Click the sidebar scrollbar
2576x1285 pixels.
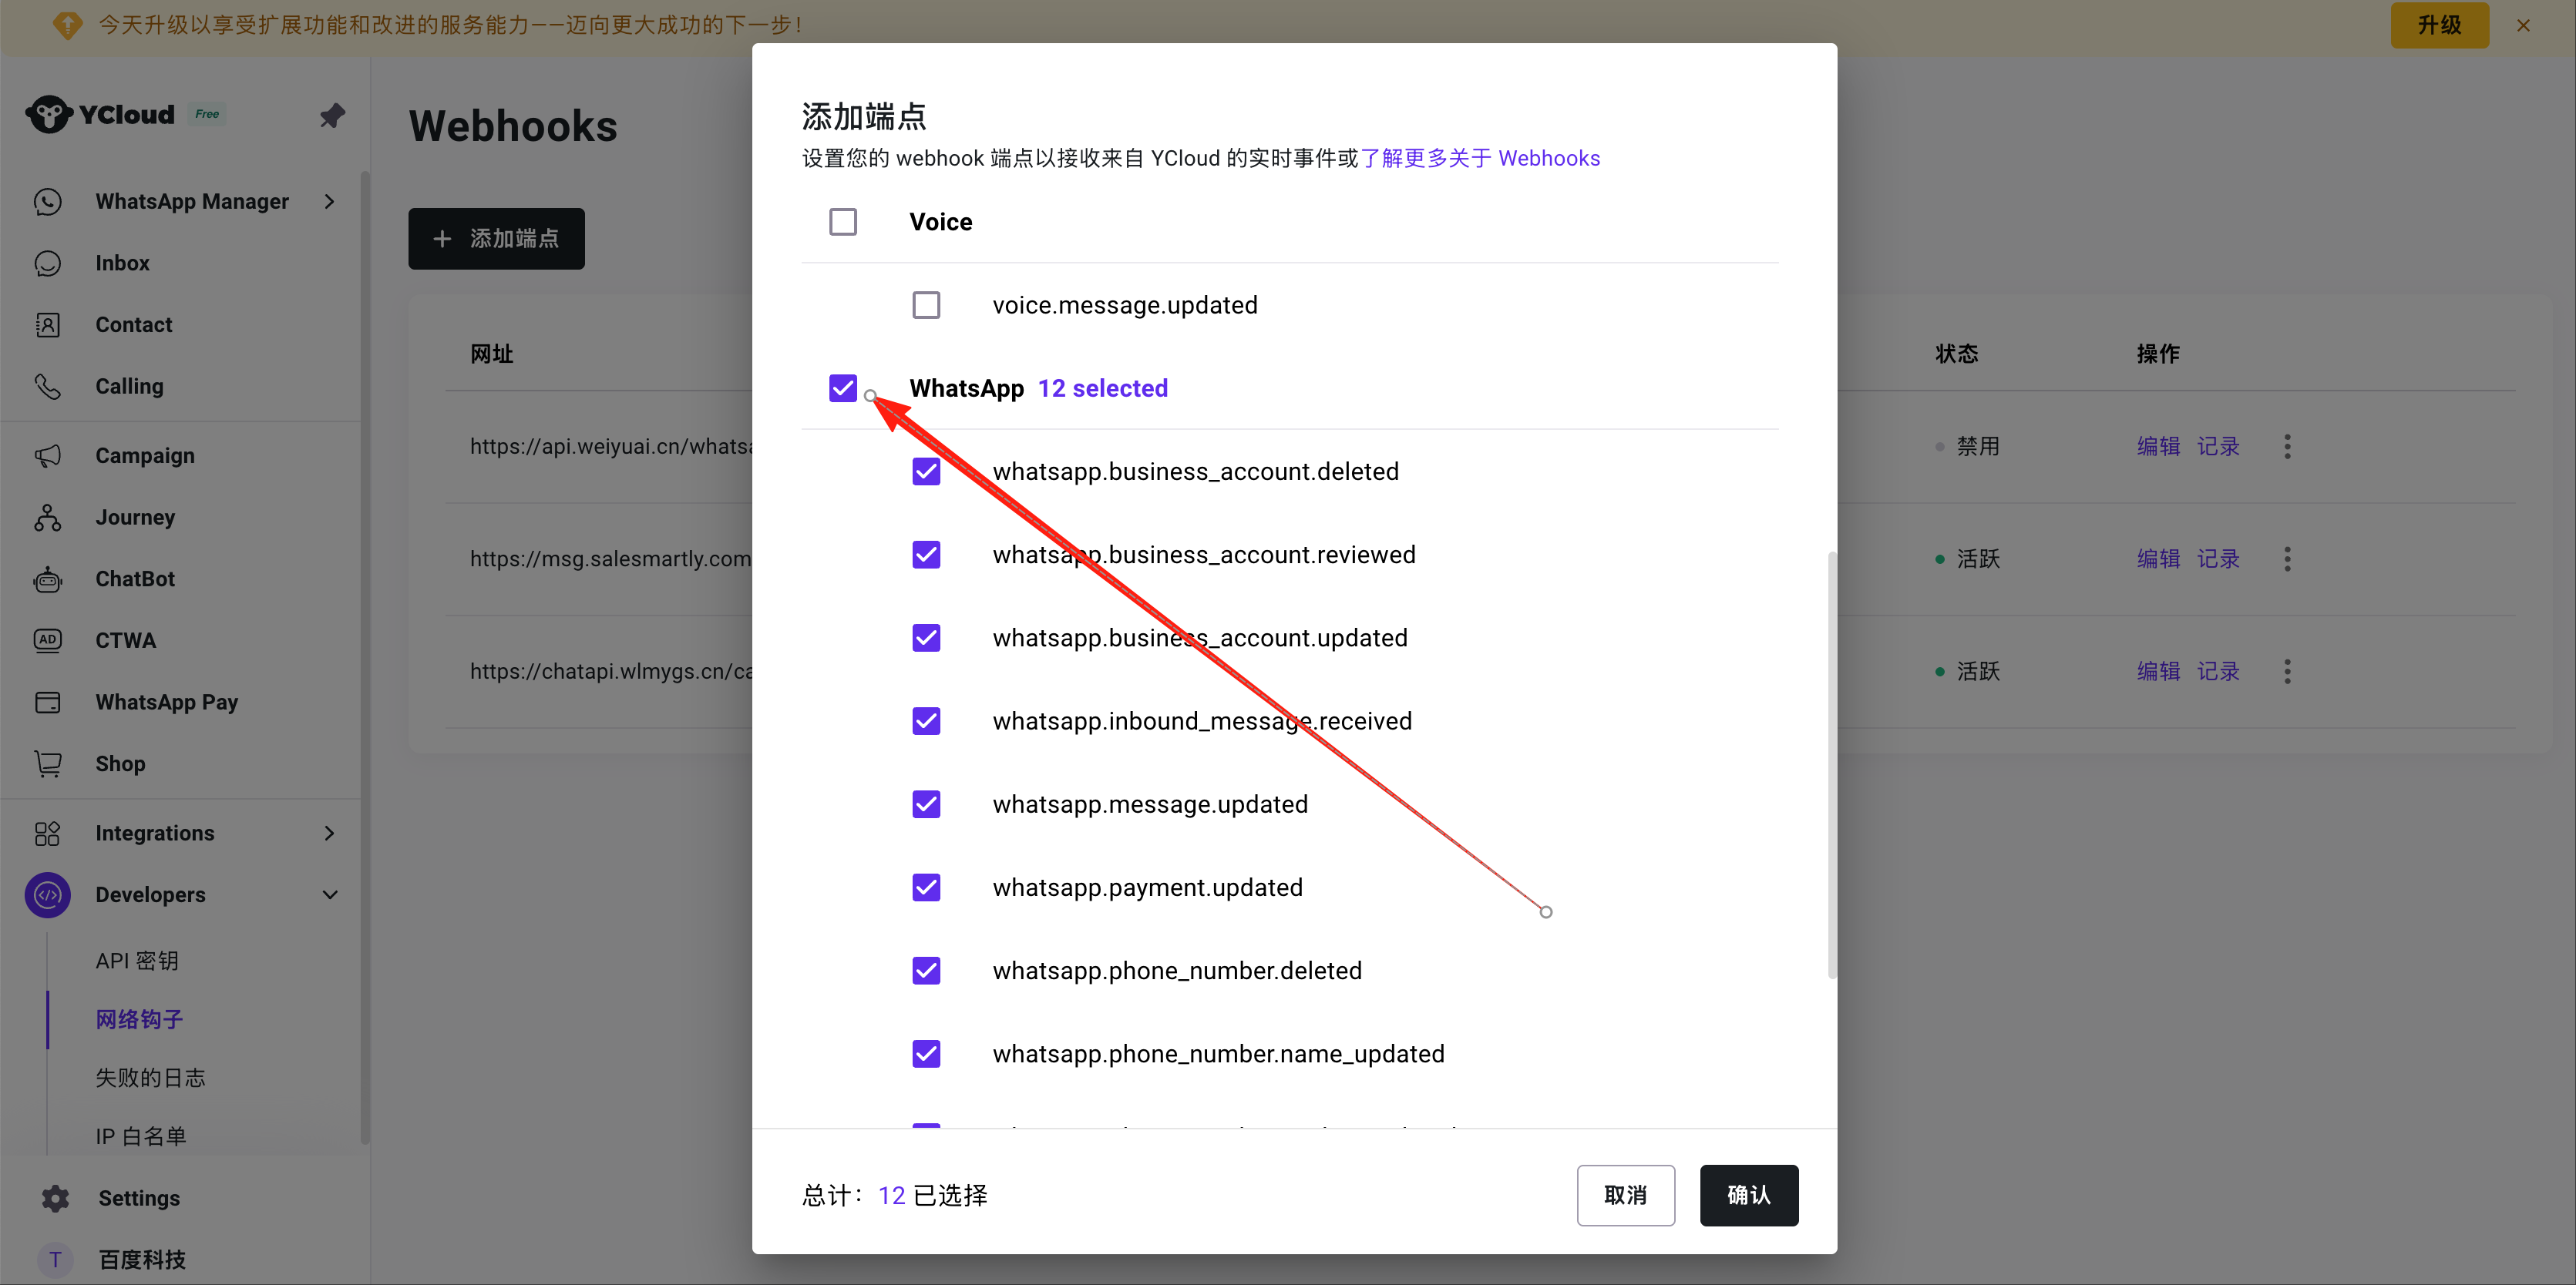click(x=365, y=656)
